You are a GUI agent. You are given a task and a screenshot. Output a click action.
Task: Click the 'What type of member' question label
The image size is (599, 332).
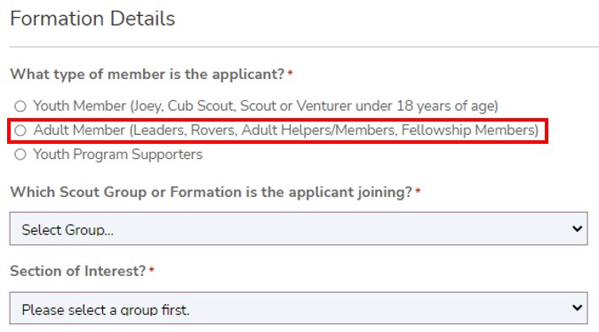(147, 74)
